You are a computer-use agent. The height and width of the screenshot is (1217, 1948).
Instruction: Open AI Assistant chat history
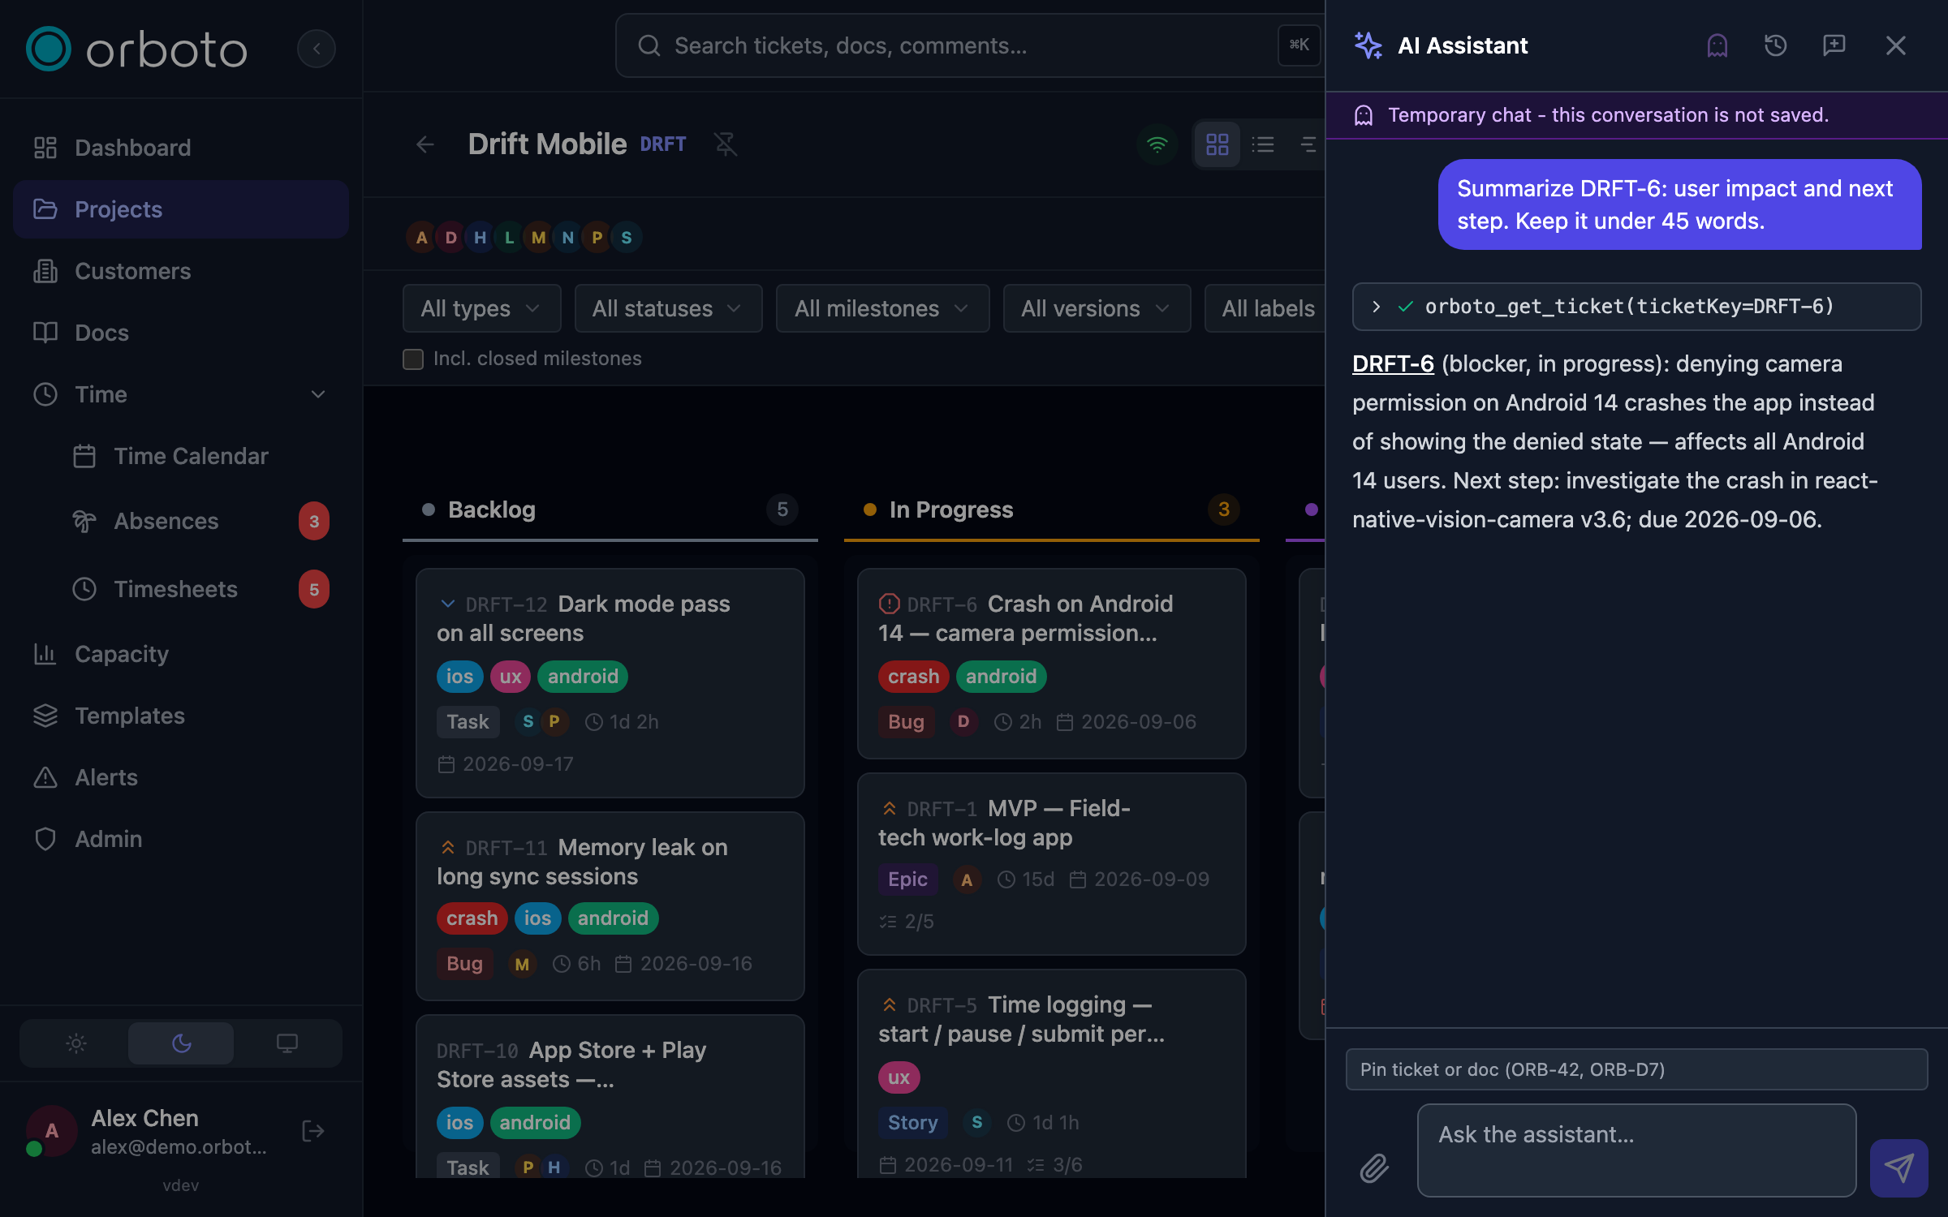click(1775, 45)
